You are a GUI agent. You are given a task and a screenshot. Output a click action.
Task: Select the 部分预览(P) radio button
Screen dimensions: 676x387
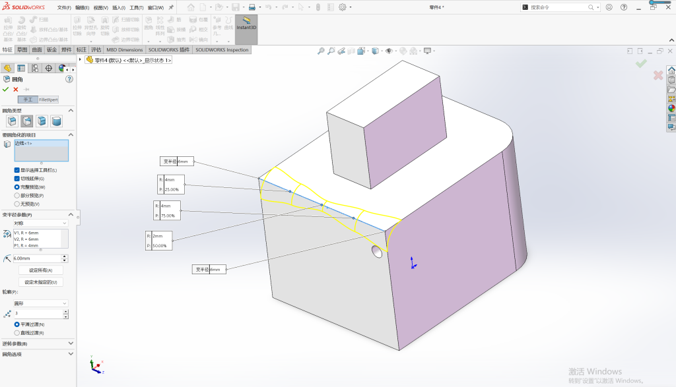(17, 195)
